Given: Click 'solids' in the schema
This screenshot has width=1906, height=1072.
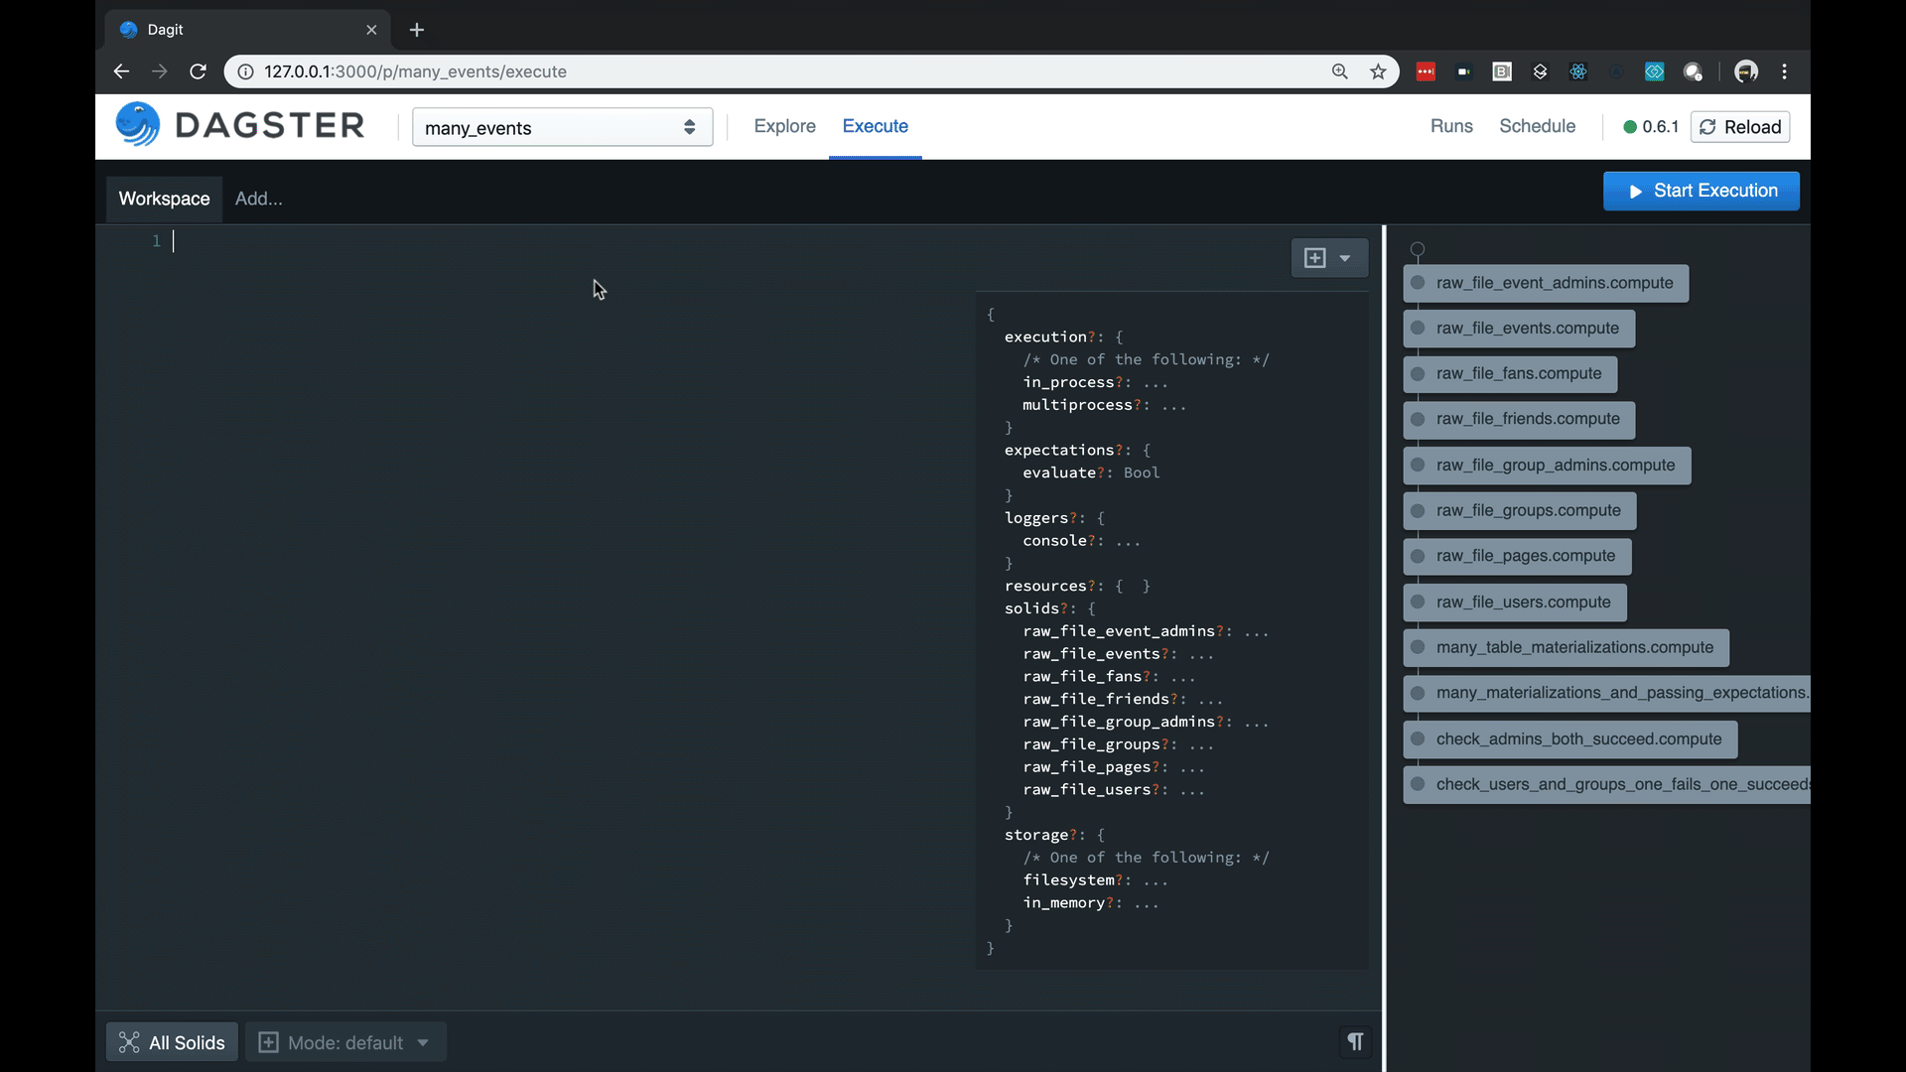Looking at the screenshot, I should (x=1031, y=608).
